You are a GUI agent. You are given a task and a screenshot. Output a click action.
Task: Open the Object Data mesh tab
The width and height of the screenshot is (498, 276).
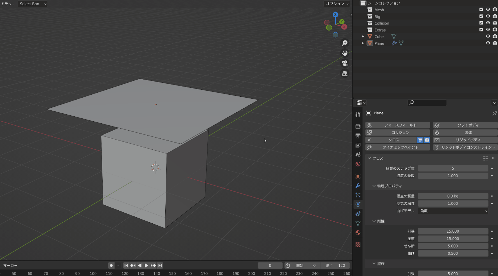[x=358, y=223]
